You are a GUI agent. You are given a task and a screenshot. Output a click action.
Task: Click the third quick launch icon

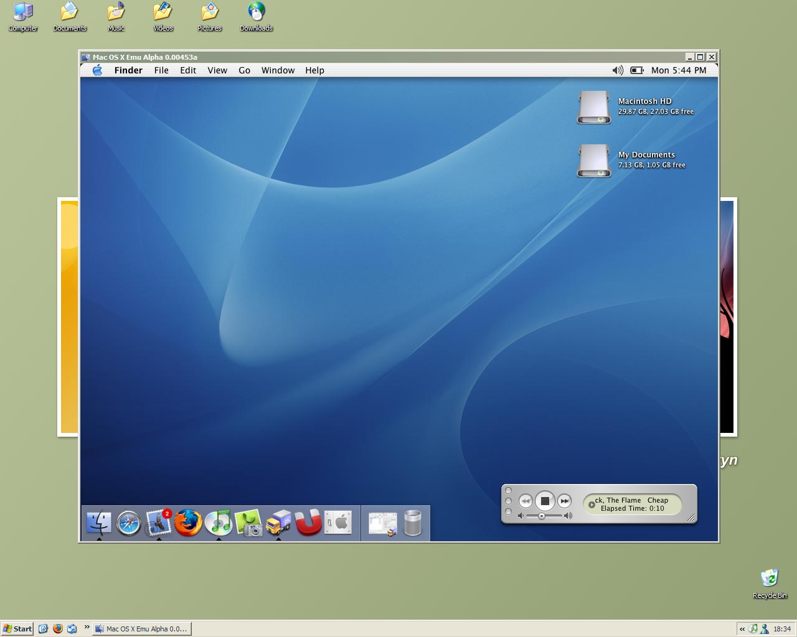(72, 629)
